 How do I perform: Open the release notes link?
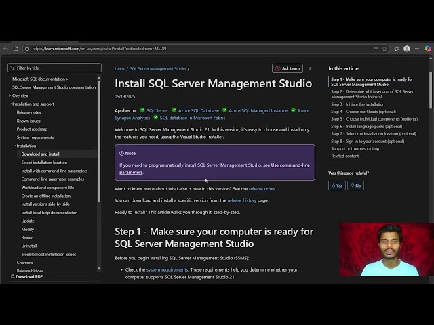coord(262,189)
